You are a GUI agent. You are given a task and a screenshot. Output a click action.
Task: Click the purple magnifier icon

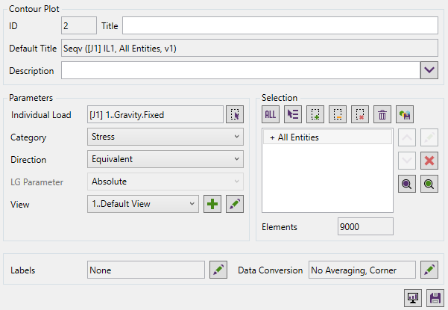[x=407, y=185]
